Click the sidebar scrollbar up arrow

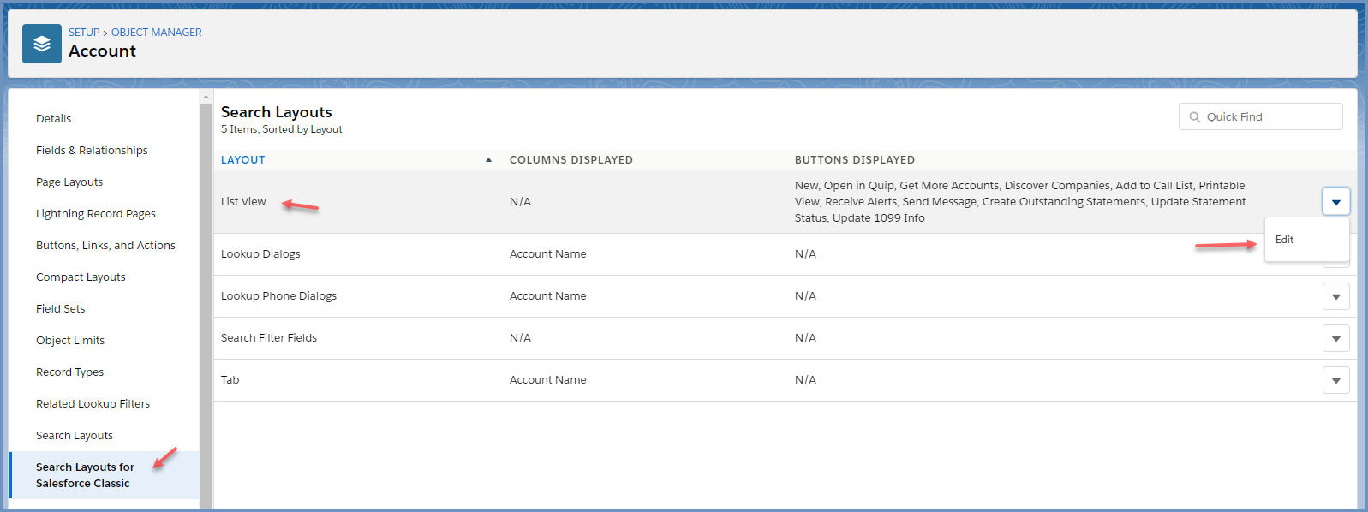click(x=206, y=97)
